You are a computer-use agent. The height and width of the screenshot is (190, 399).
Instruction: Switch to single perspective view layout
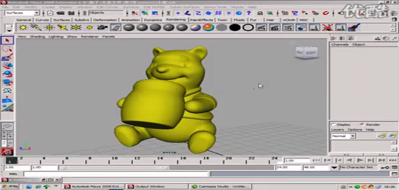point(7,126)
